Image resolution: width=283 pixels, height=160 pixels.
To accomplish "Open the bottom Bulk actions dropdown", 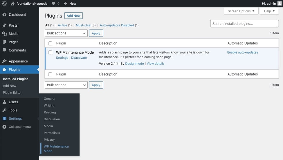I will (x=66, y=85).
